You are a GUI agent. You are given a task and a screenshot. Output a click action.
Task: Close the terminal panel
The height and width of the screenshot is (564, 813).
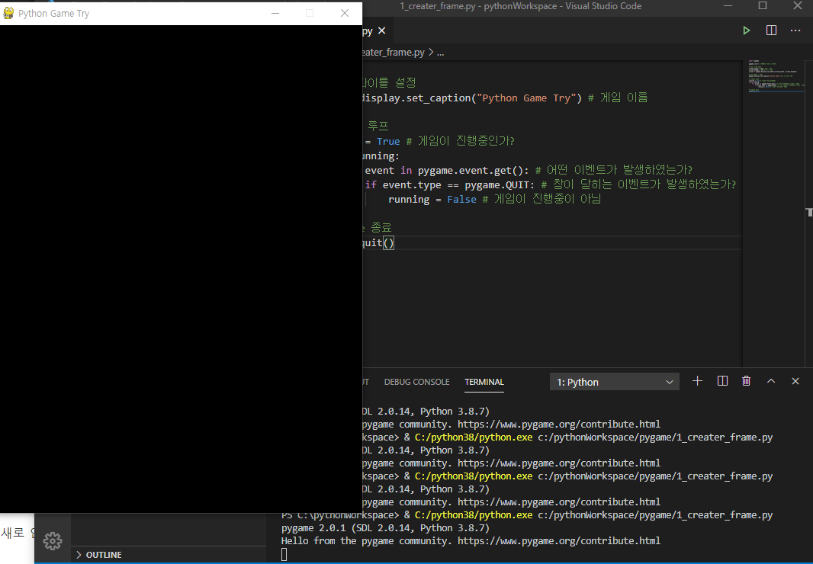coord(795,381)
